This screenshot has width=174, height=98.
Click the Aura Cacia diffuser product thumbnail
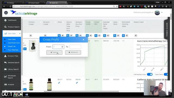tap(33, 46)
